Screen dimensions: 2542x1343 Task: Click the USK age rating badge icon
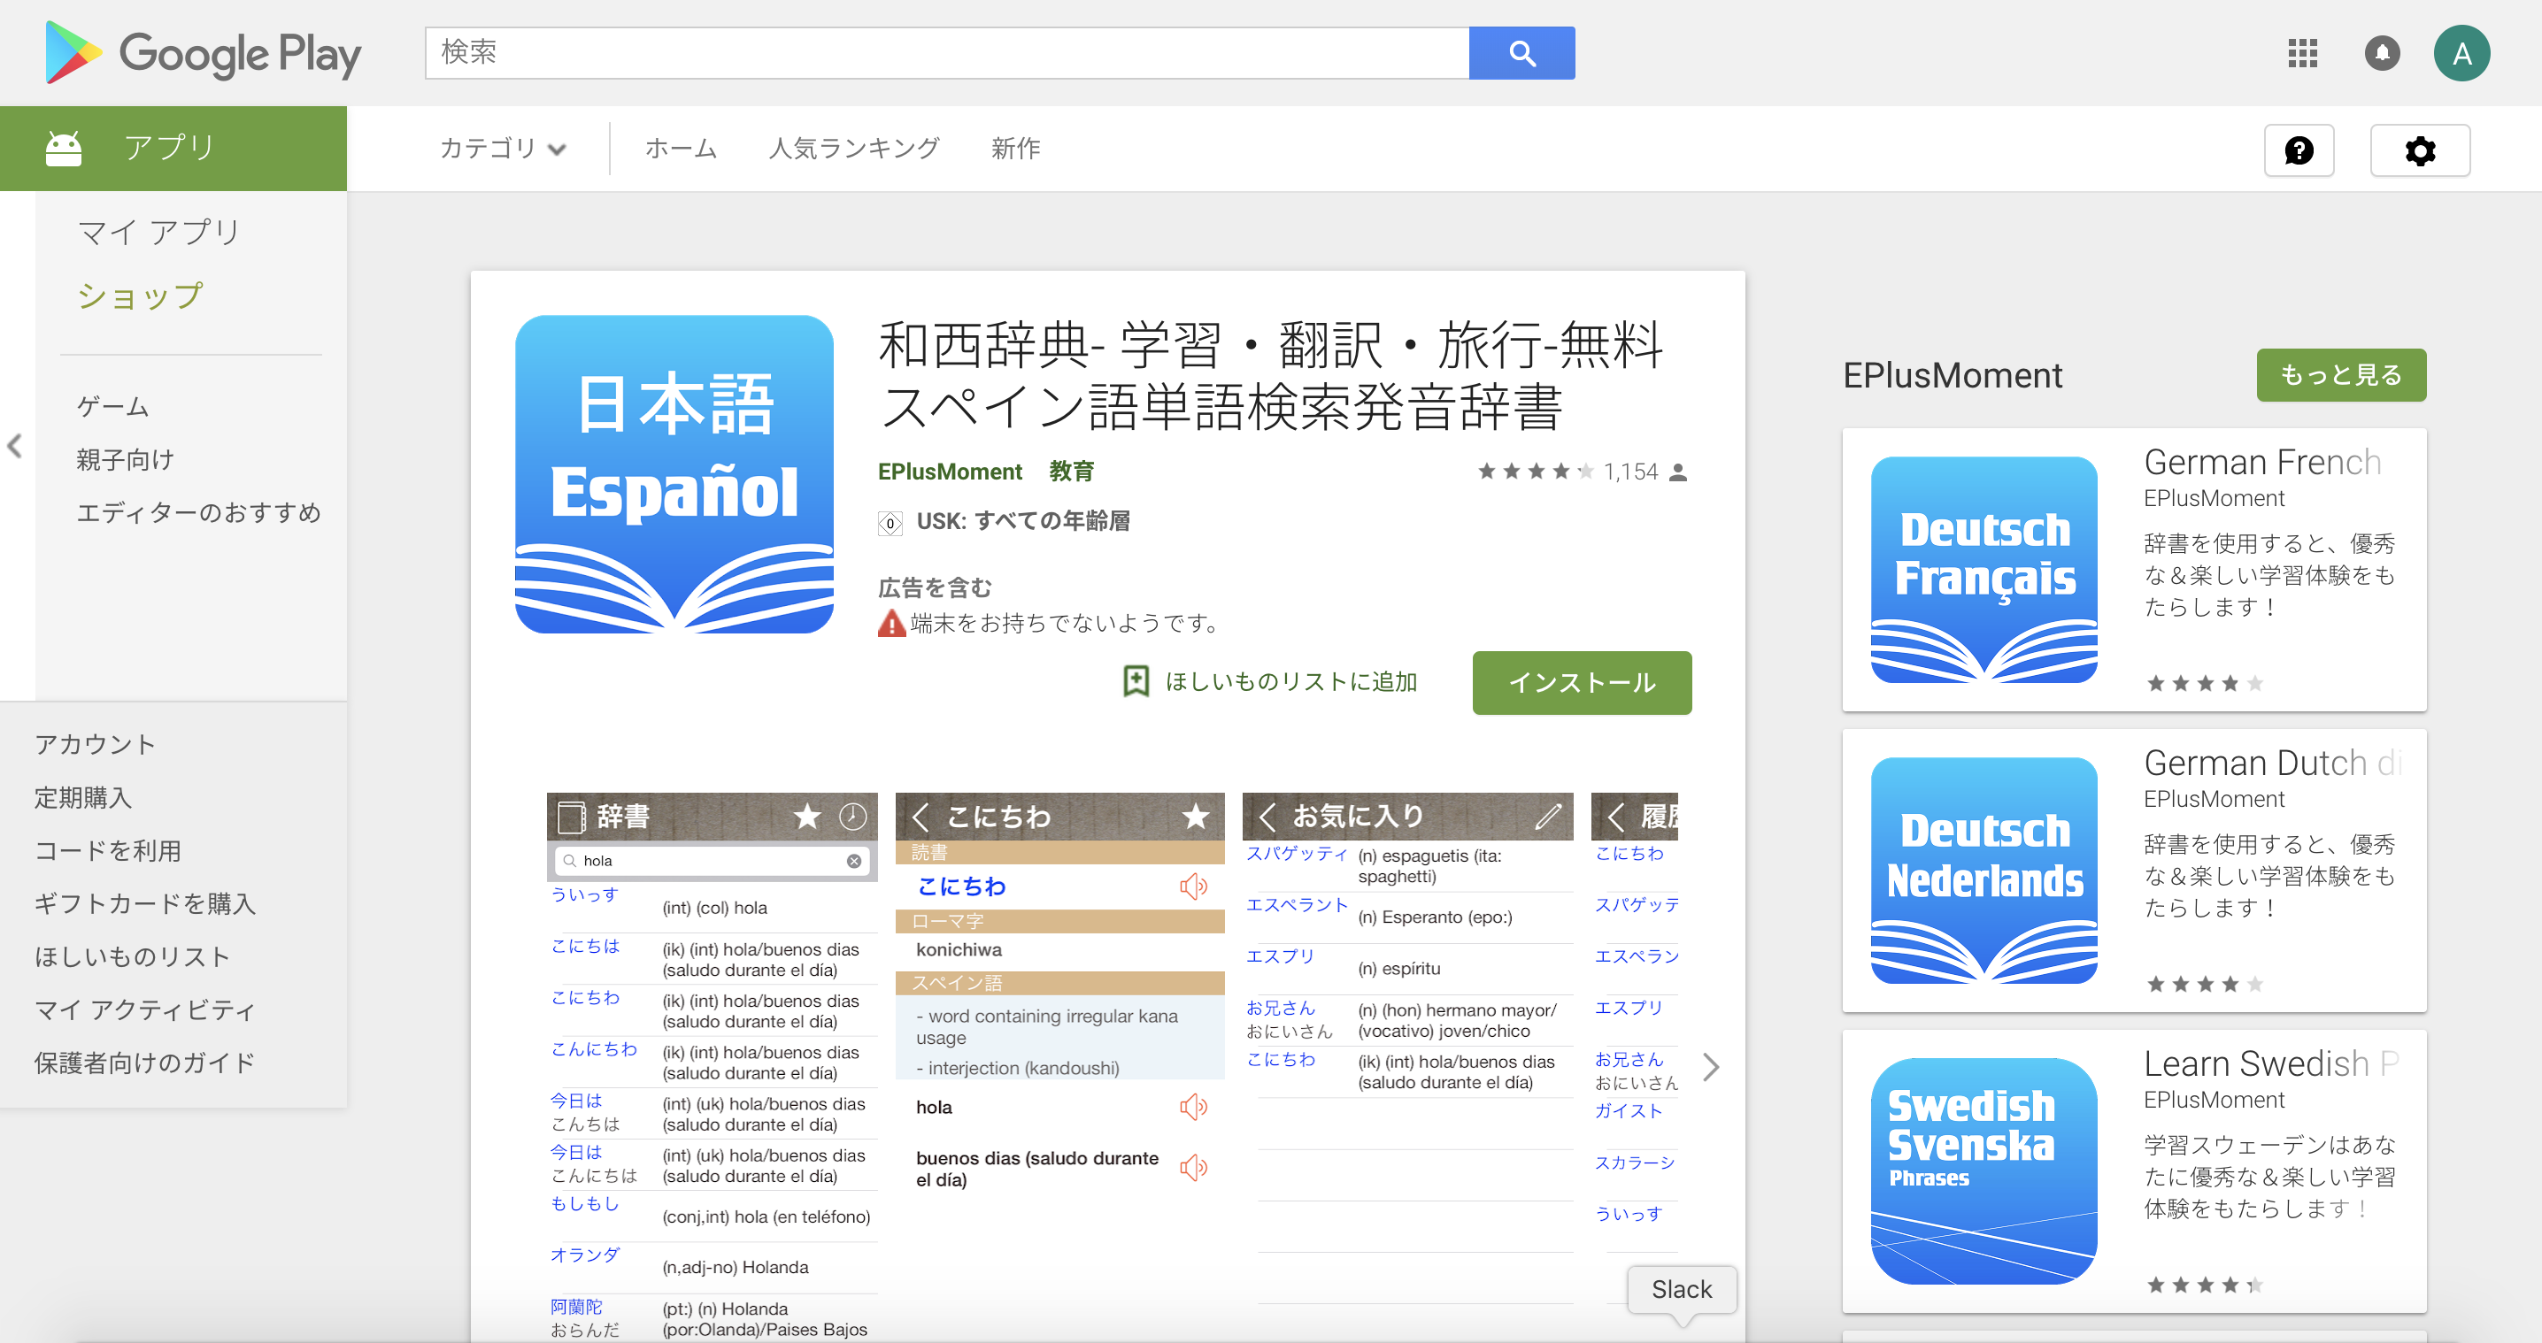coord(890,523)
